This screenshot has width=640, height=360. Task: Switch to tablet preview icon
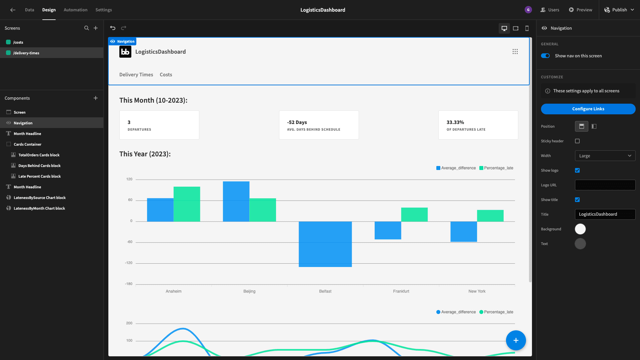pyautogui.click(x=516, y=28)
